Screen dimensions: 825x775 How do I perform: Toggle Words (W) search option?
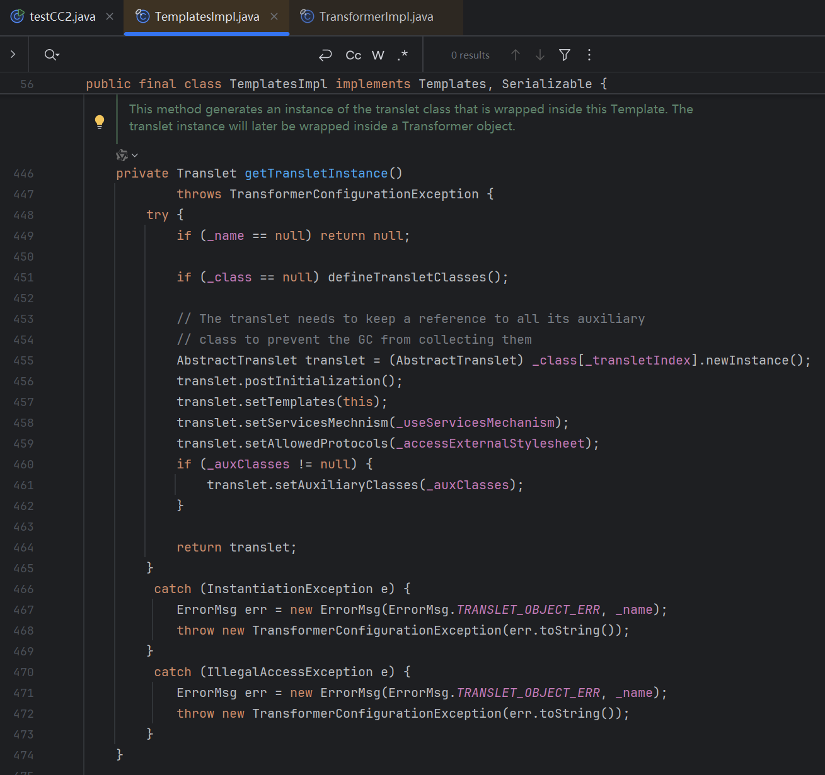[x=378, y=55]
